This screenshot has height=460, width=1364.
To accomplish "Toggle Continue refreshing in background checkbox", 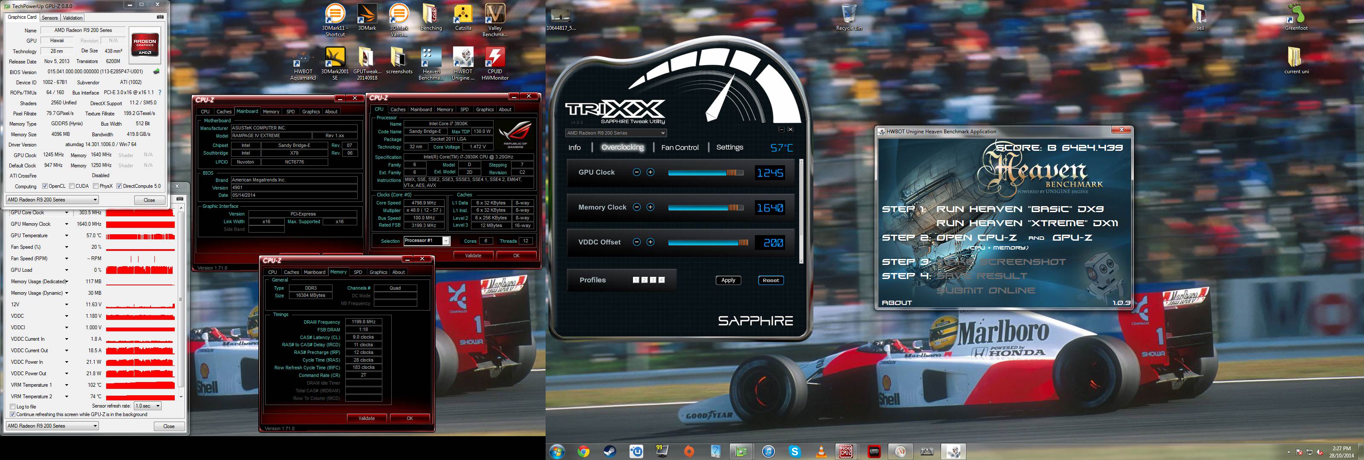I will (13, 414).
